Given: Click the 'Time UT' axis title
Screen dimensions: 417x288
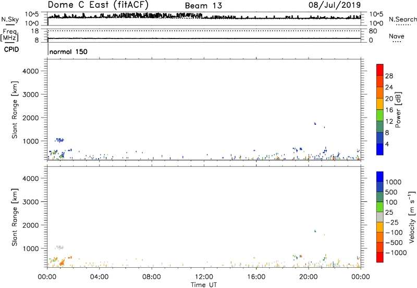Looking at the screenshot, I should pyautogui.click(x=204, y=285).
